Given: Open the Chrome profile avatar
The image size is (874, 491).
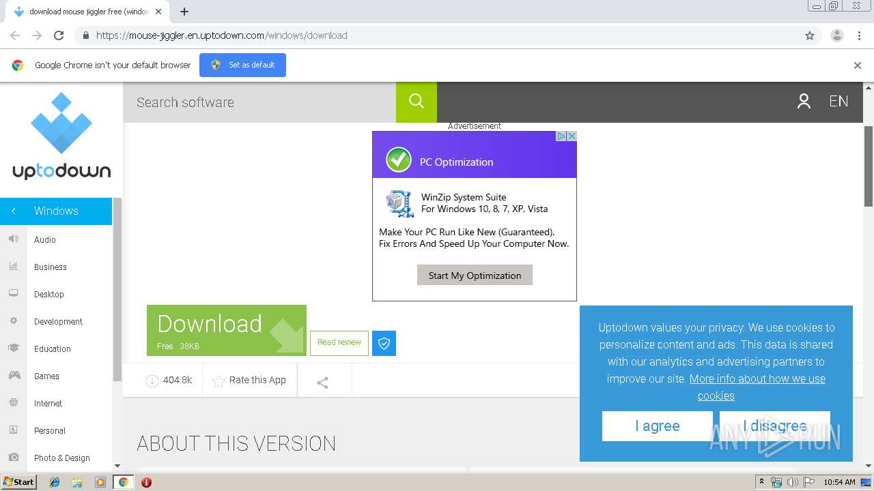Looking at the screenshot, I should click(x=837, y=35).
